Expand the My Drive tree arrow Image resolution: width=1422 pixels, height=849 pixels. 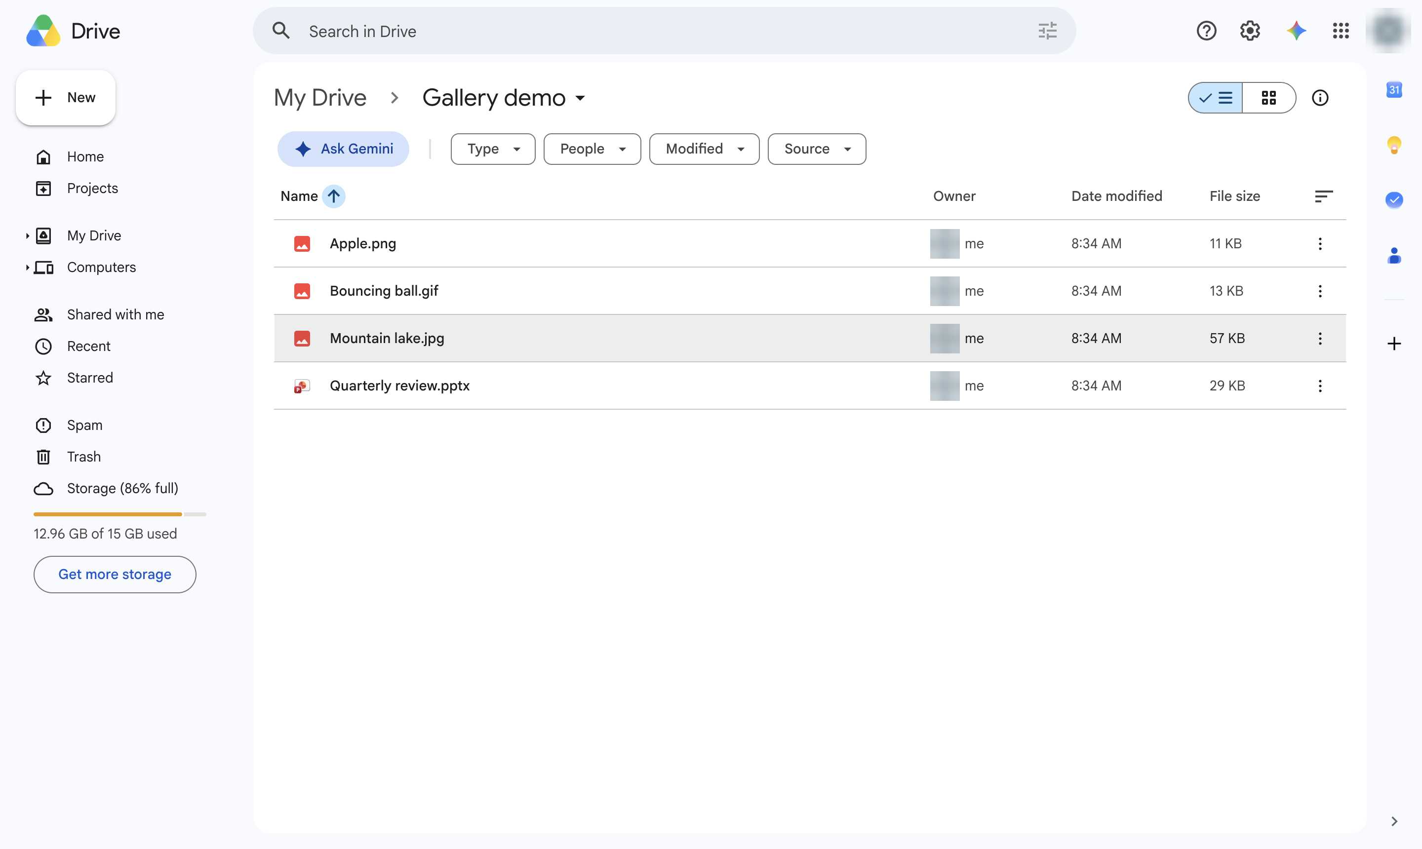point(27,236)
